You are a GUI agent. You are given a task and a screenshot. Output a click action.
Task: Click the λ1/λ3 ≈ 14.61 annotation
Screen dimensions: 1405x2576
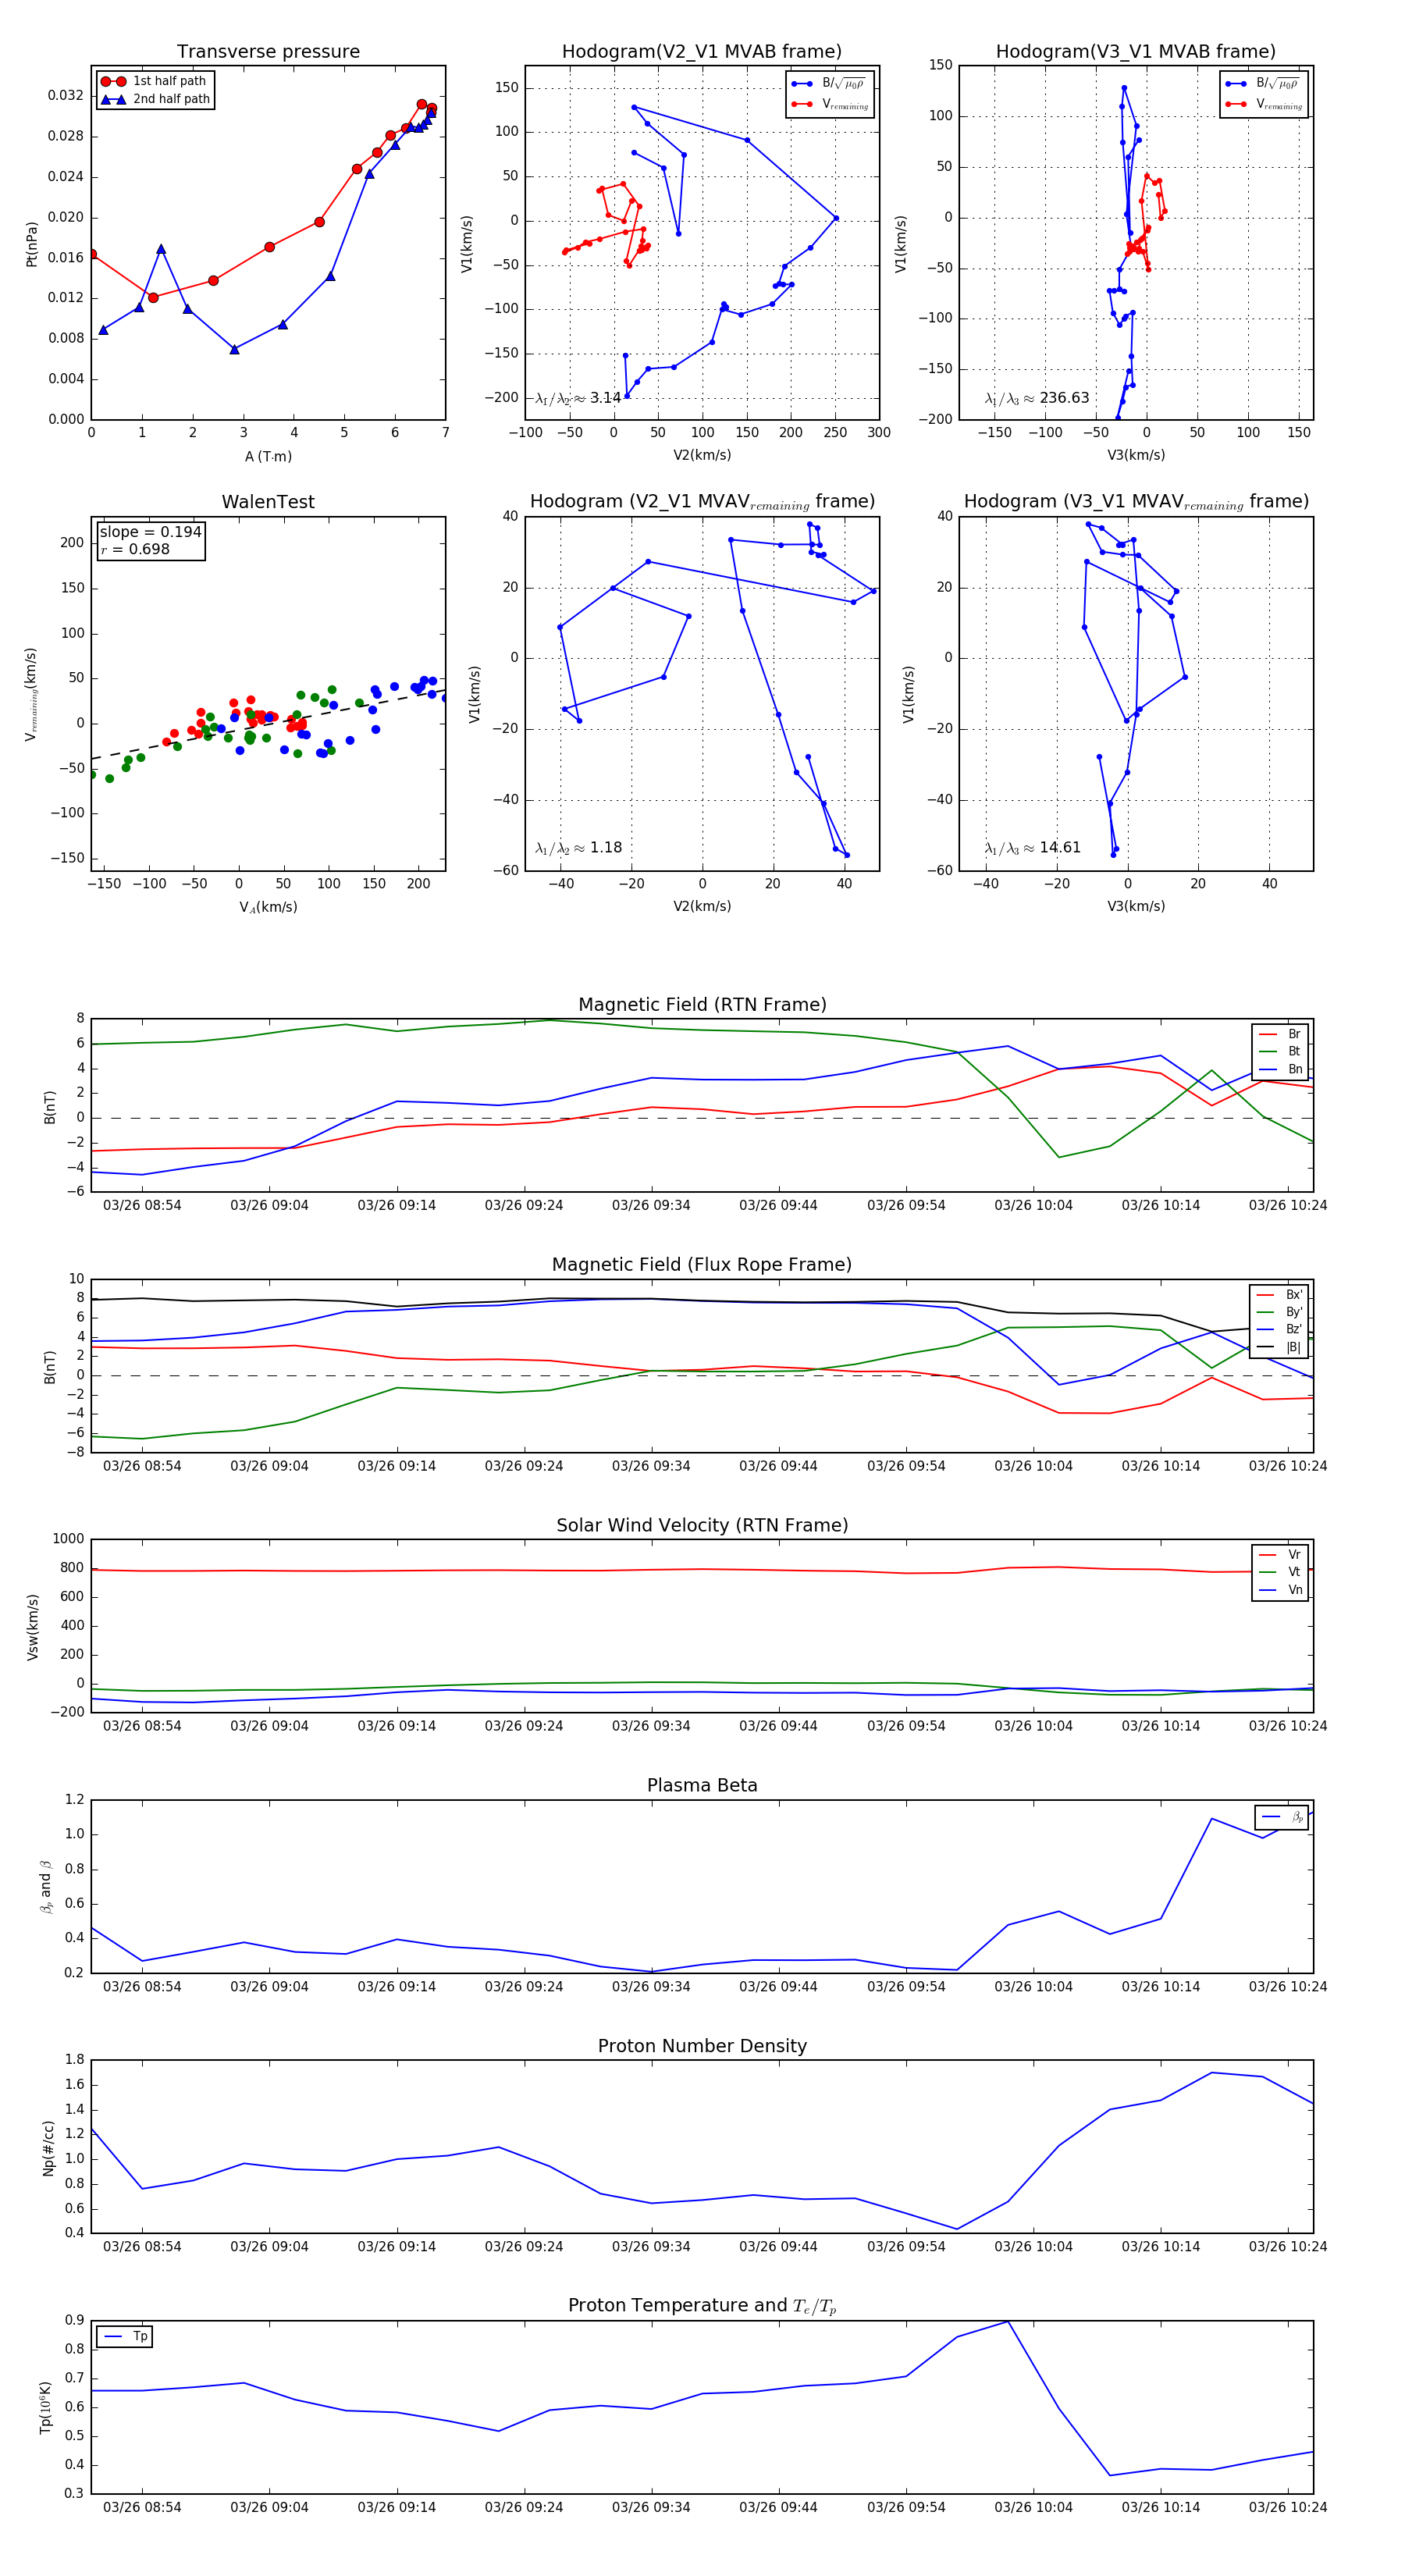tap(1032, 848)
